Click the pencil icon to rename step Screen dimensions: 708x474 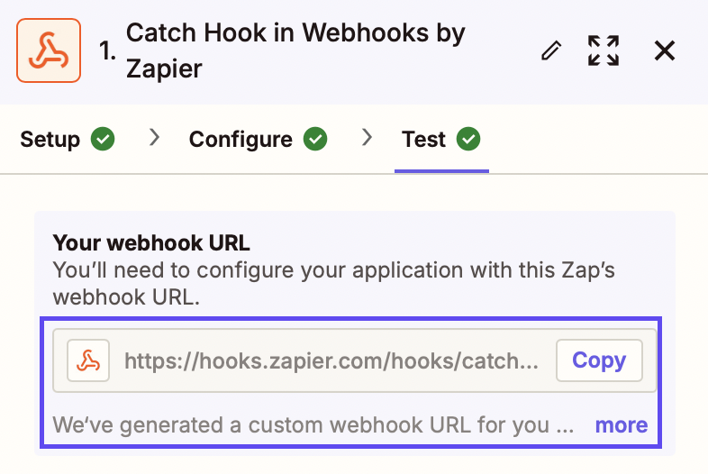pyautogui.click(x=551, y=50)
